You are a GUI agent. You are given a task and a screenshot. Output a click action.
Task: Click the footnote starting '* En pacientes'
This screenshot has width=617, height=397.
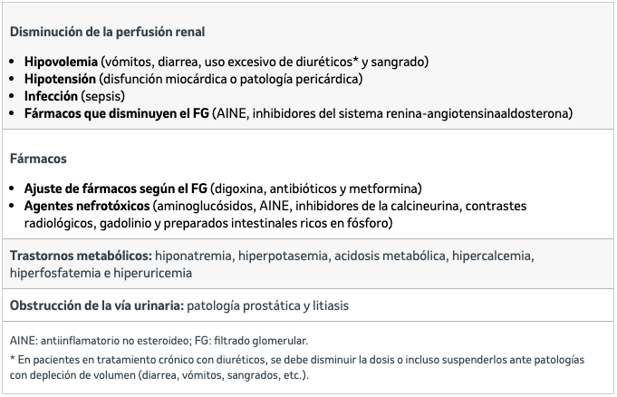tap(297, 367)
